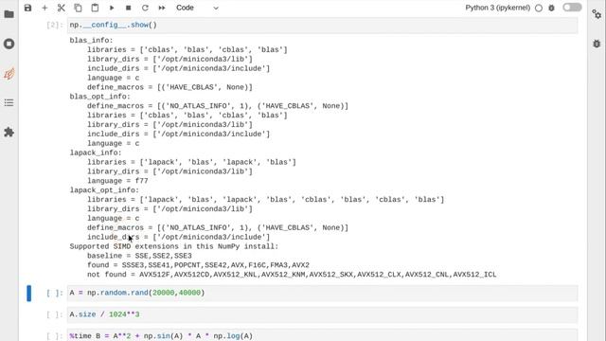
Task: Click the 'found = SSSE3,SSE41' output line
Action: pyautogui.click(x=198, y=265)
